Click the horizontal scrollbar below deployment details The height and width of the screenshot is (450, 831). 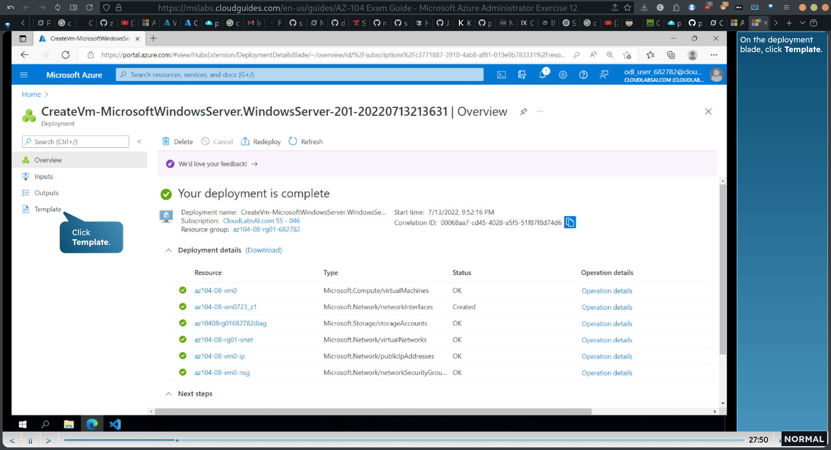[x=373, y=411]
